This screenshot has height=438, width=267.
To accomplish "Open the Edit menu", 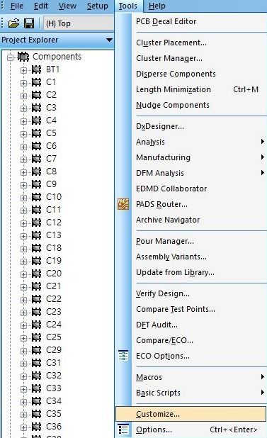I will (41, 6).
